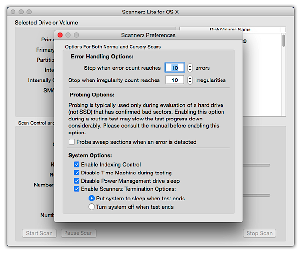The height and width of the screenshot is (253, 301).
Task: Adjust the irregularity count stepper
Action: pyautogui.click(x=190, y=80)
